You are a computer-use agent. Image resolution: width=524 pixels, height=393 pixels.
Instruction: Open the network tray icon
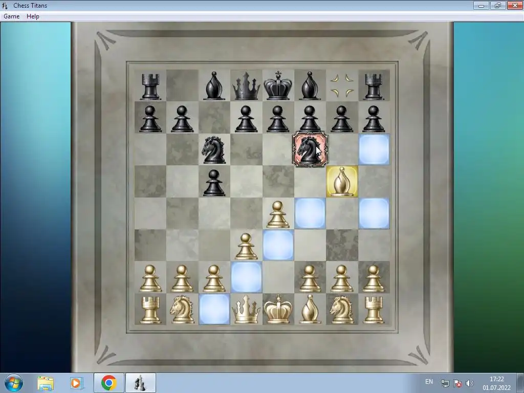tap(445, 383)
